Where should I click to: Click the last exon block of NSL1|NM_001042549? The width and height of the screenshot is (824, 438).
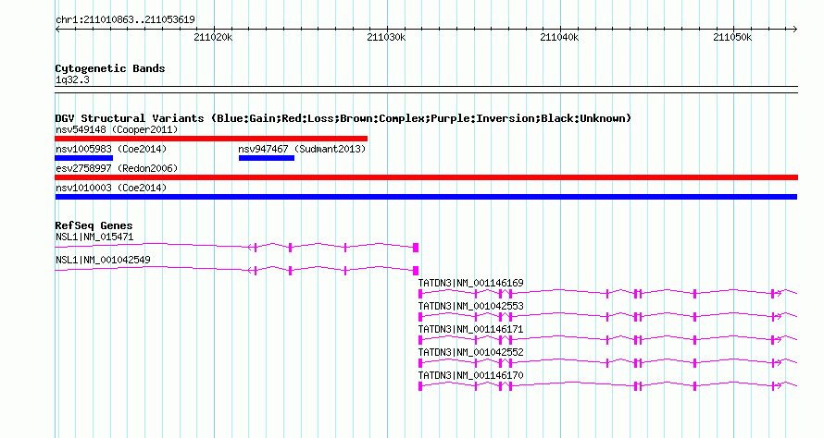[416, 271]
